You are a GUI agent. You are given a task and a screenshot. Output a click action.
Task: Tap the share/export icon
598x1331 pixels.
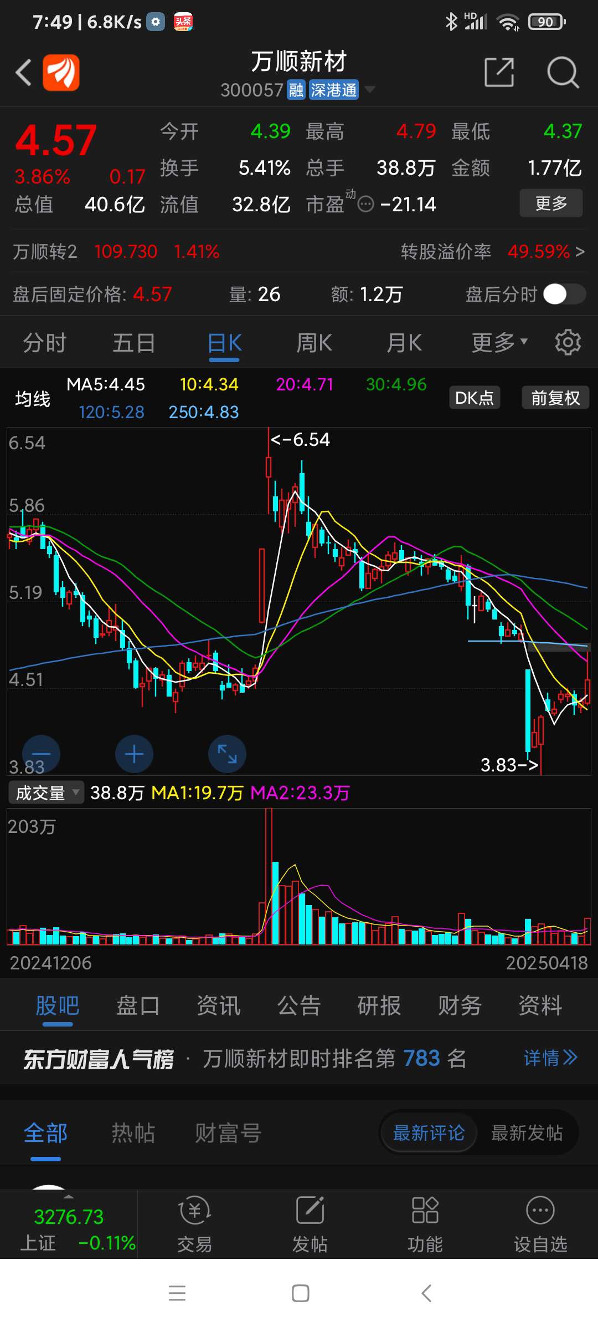point(499,72)
